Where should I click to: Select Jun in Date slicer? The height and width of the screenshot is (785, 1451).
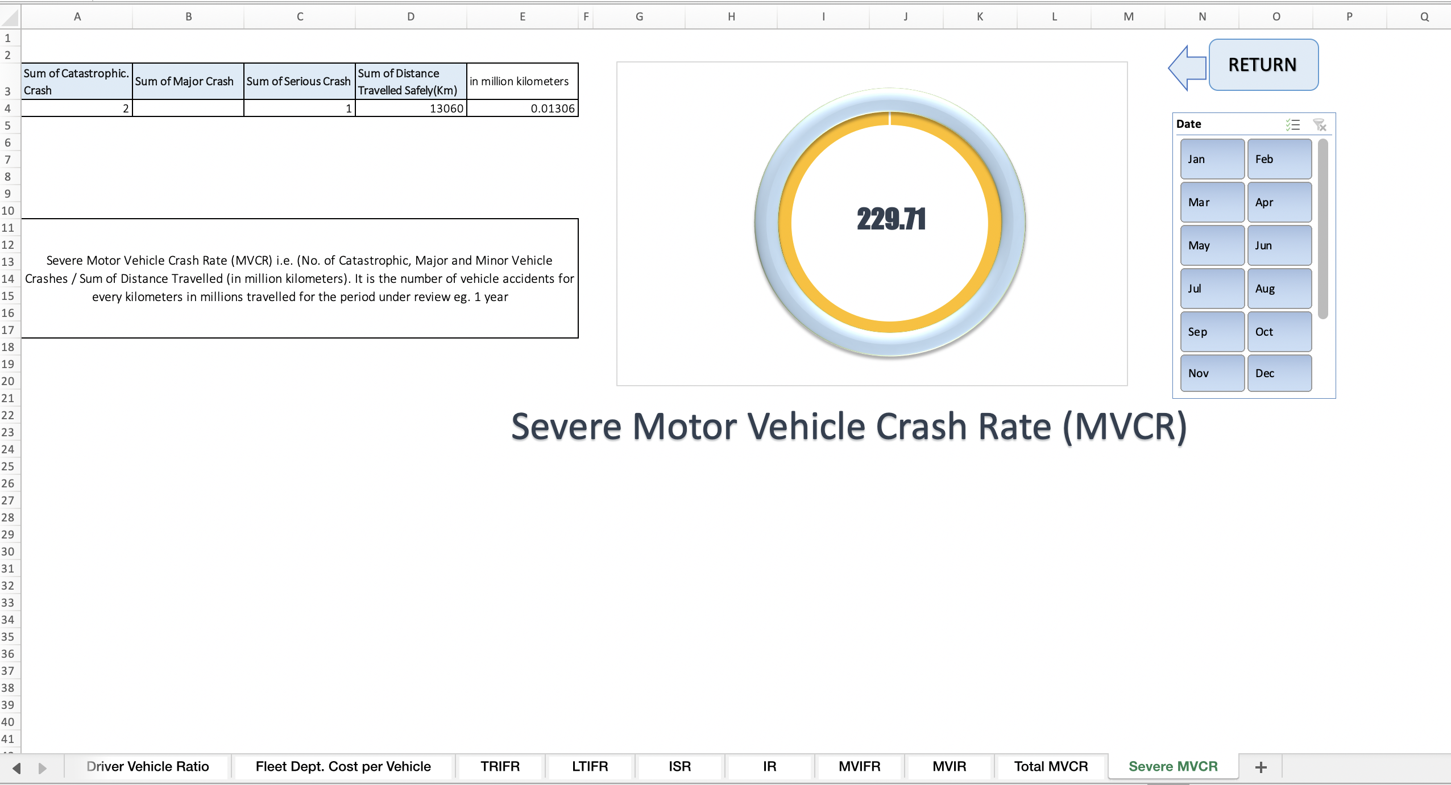pyautogui.click(x=1279, y=245)
